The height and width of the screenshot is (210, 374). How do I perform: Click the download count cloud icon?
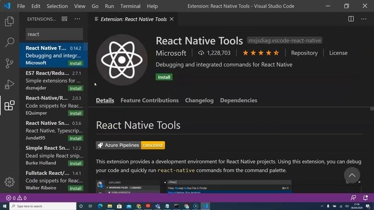click(x=201, y=53)
